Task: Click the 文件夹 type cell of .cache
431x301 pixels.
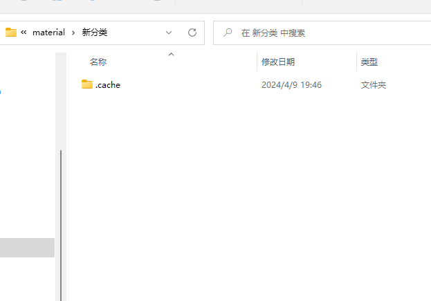Action: [x=373, y=85]
